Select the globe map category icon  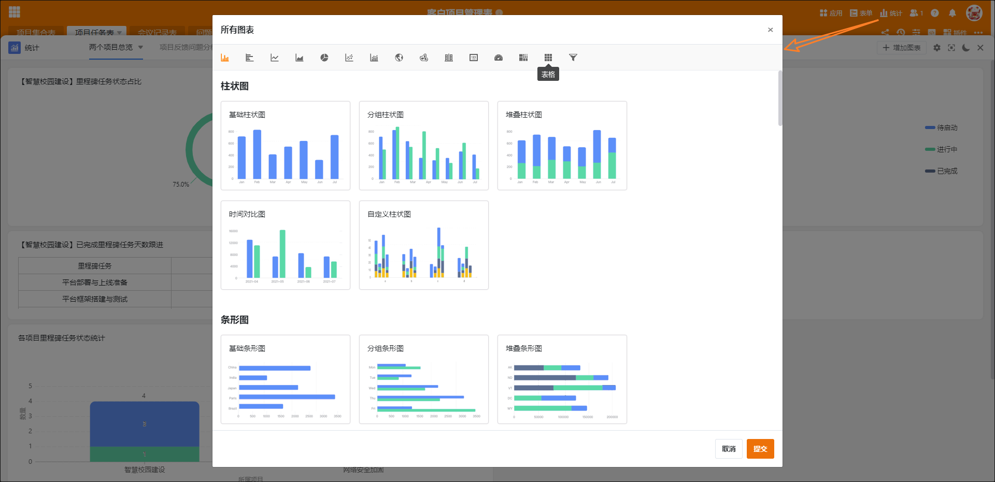[399, 58]
